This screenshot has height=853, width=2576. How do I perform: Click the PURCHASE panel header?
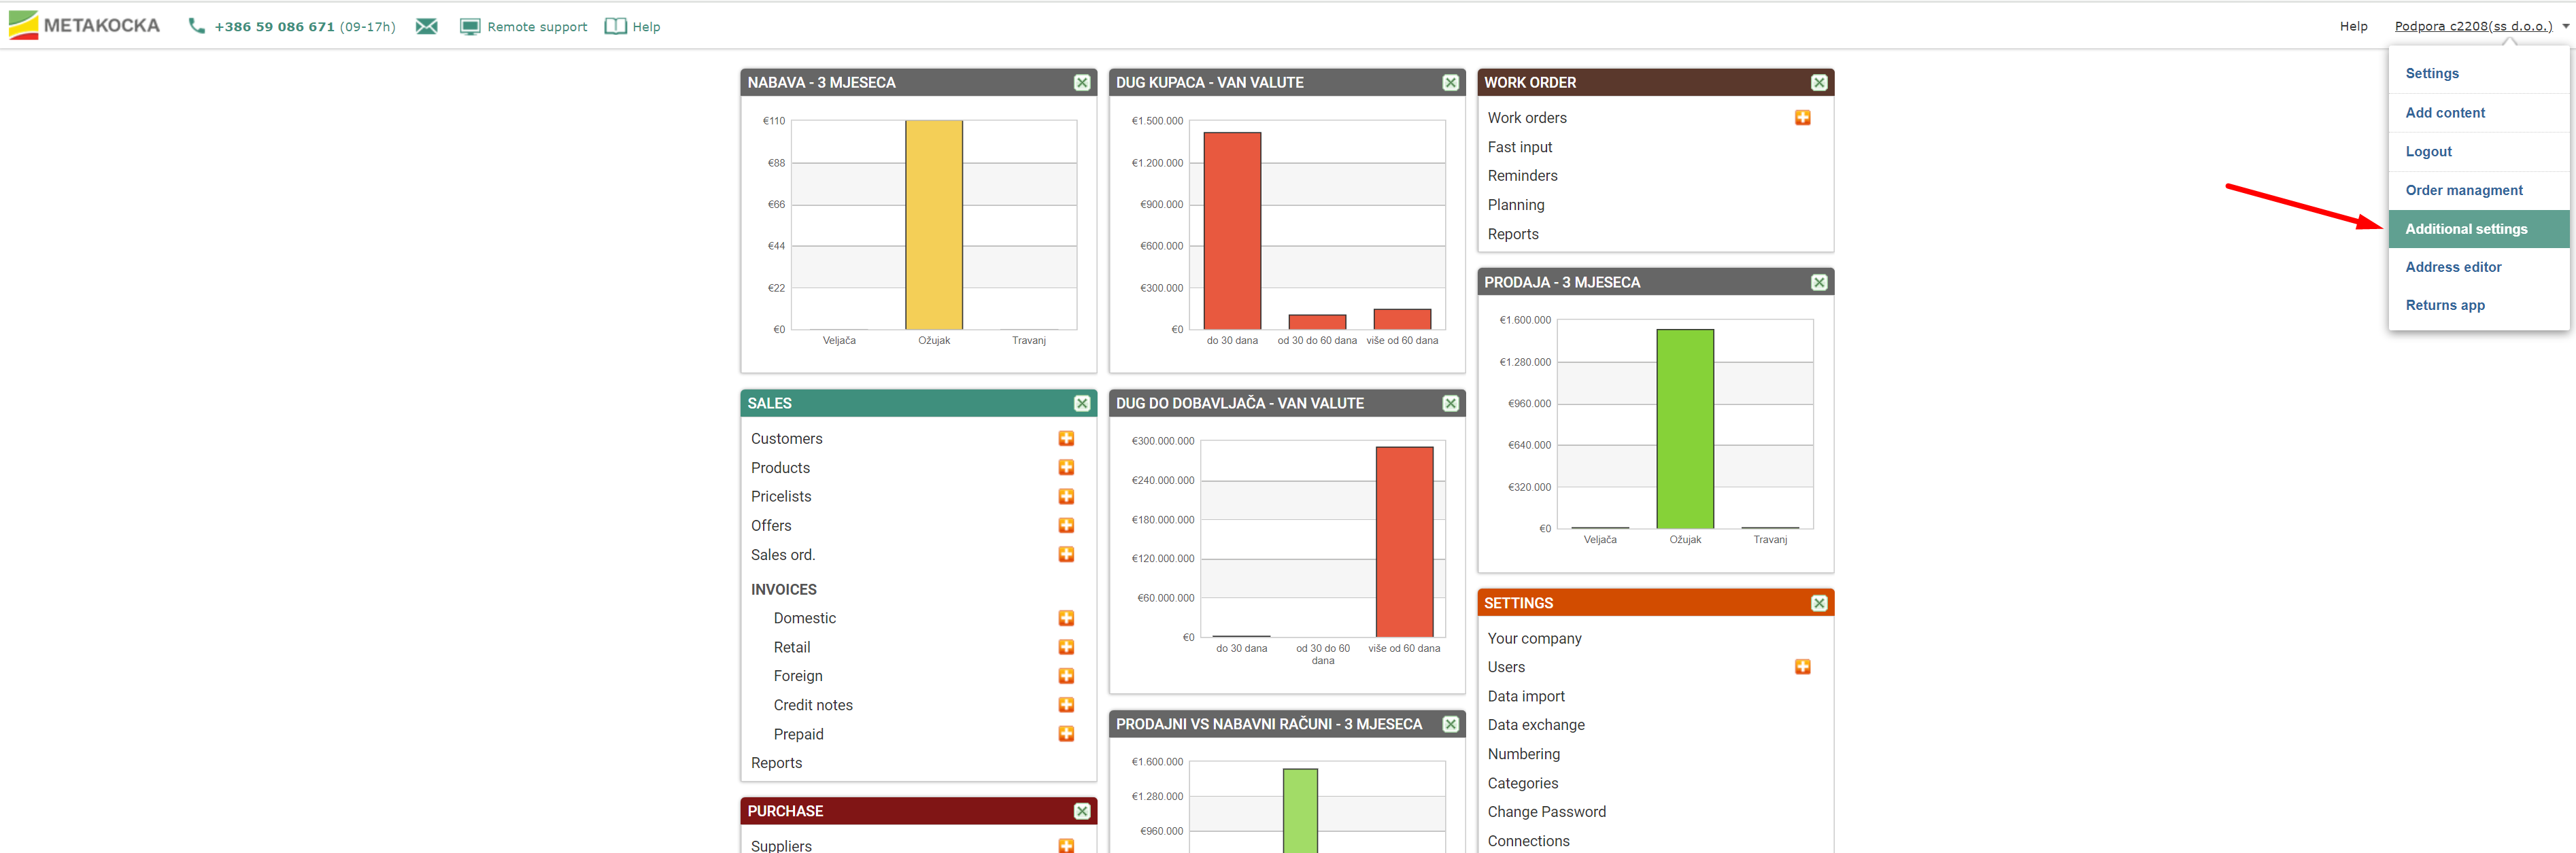coord(900,811)
